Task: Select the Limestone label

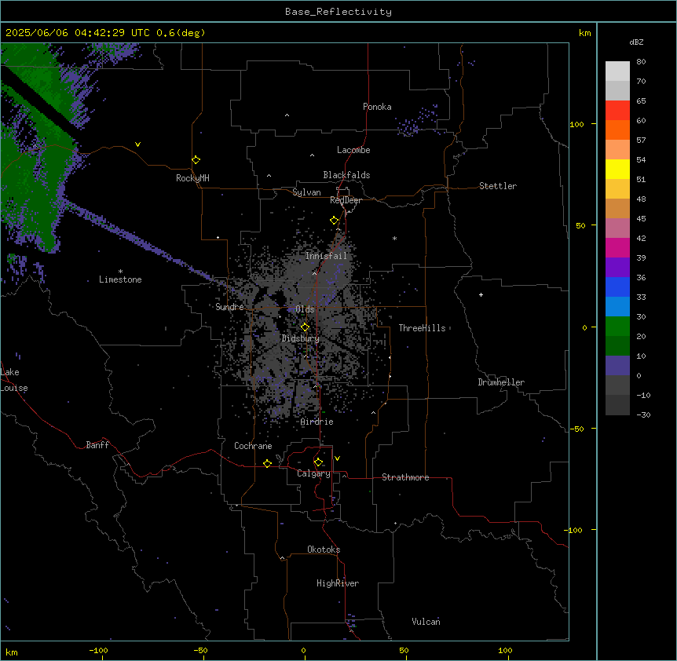Action: coord(120,279)
